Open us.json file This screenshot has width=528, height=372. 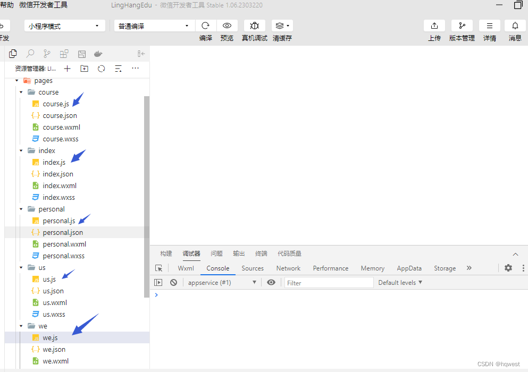click(53, 291)
